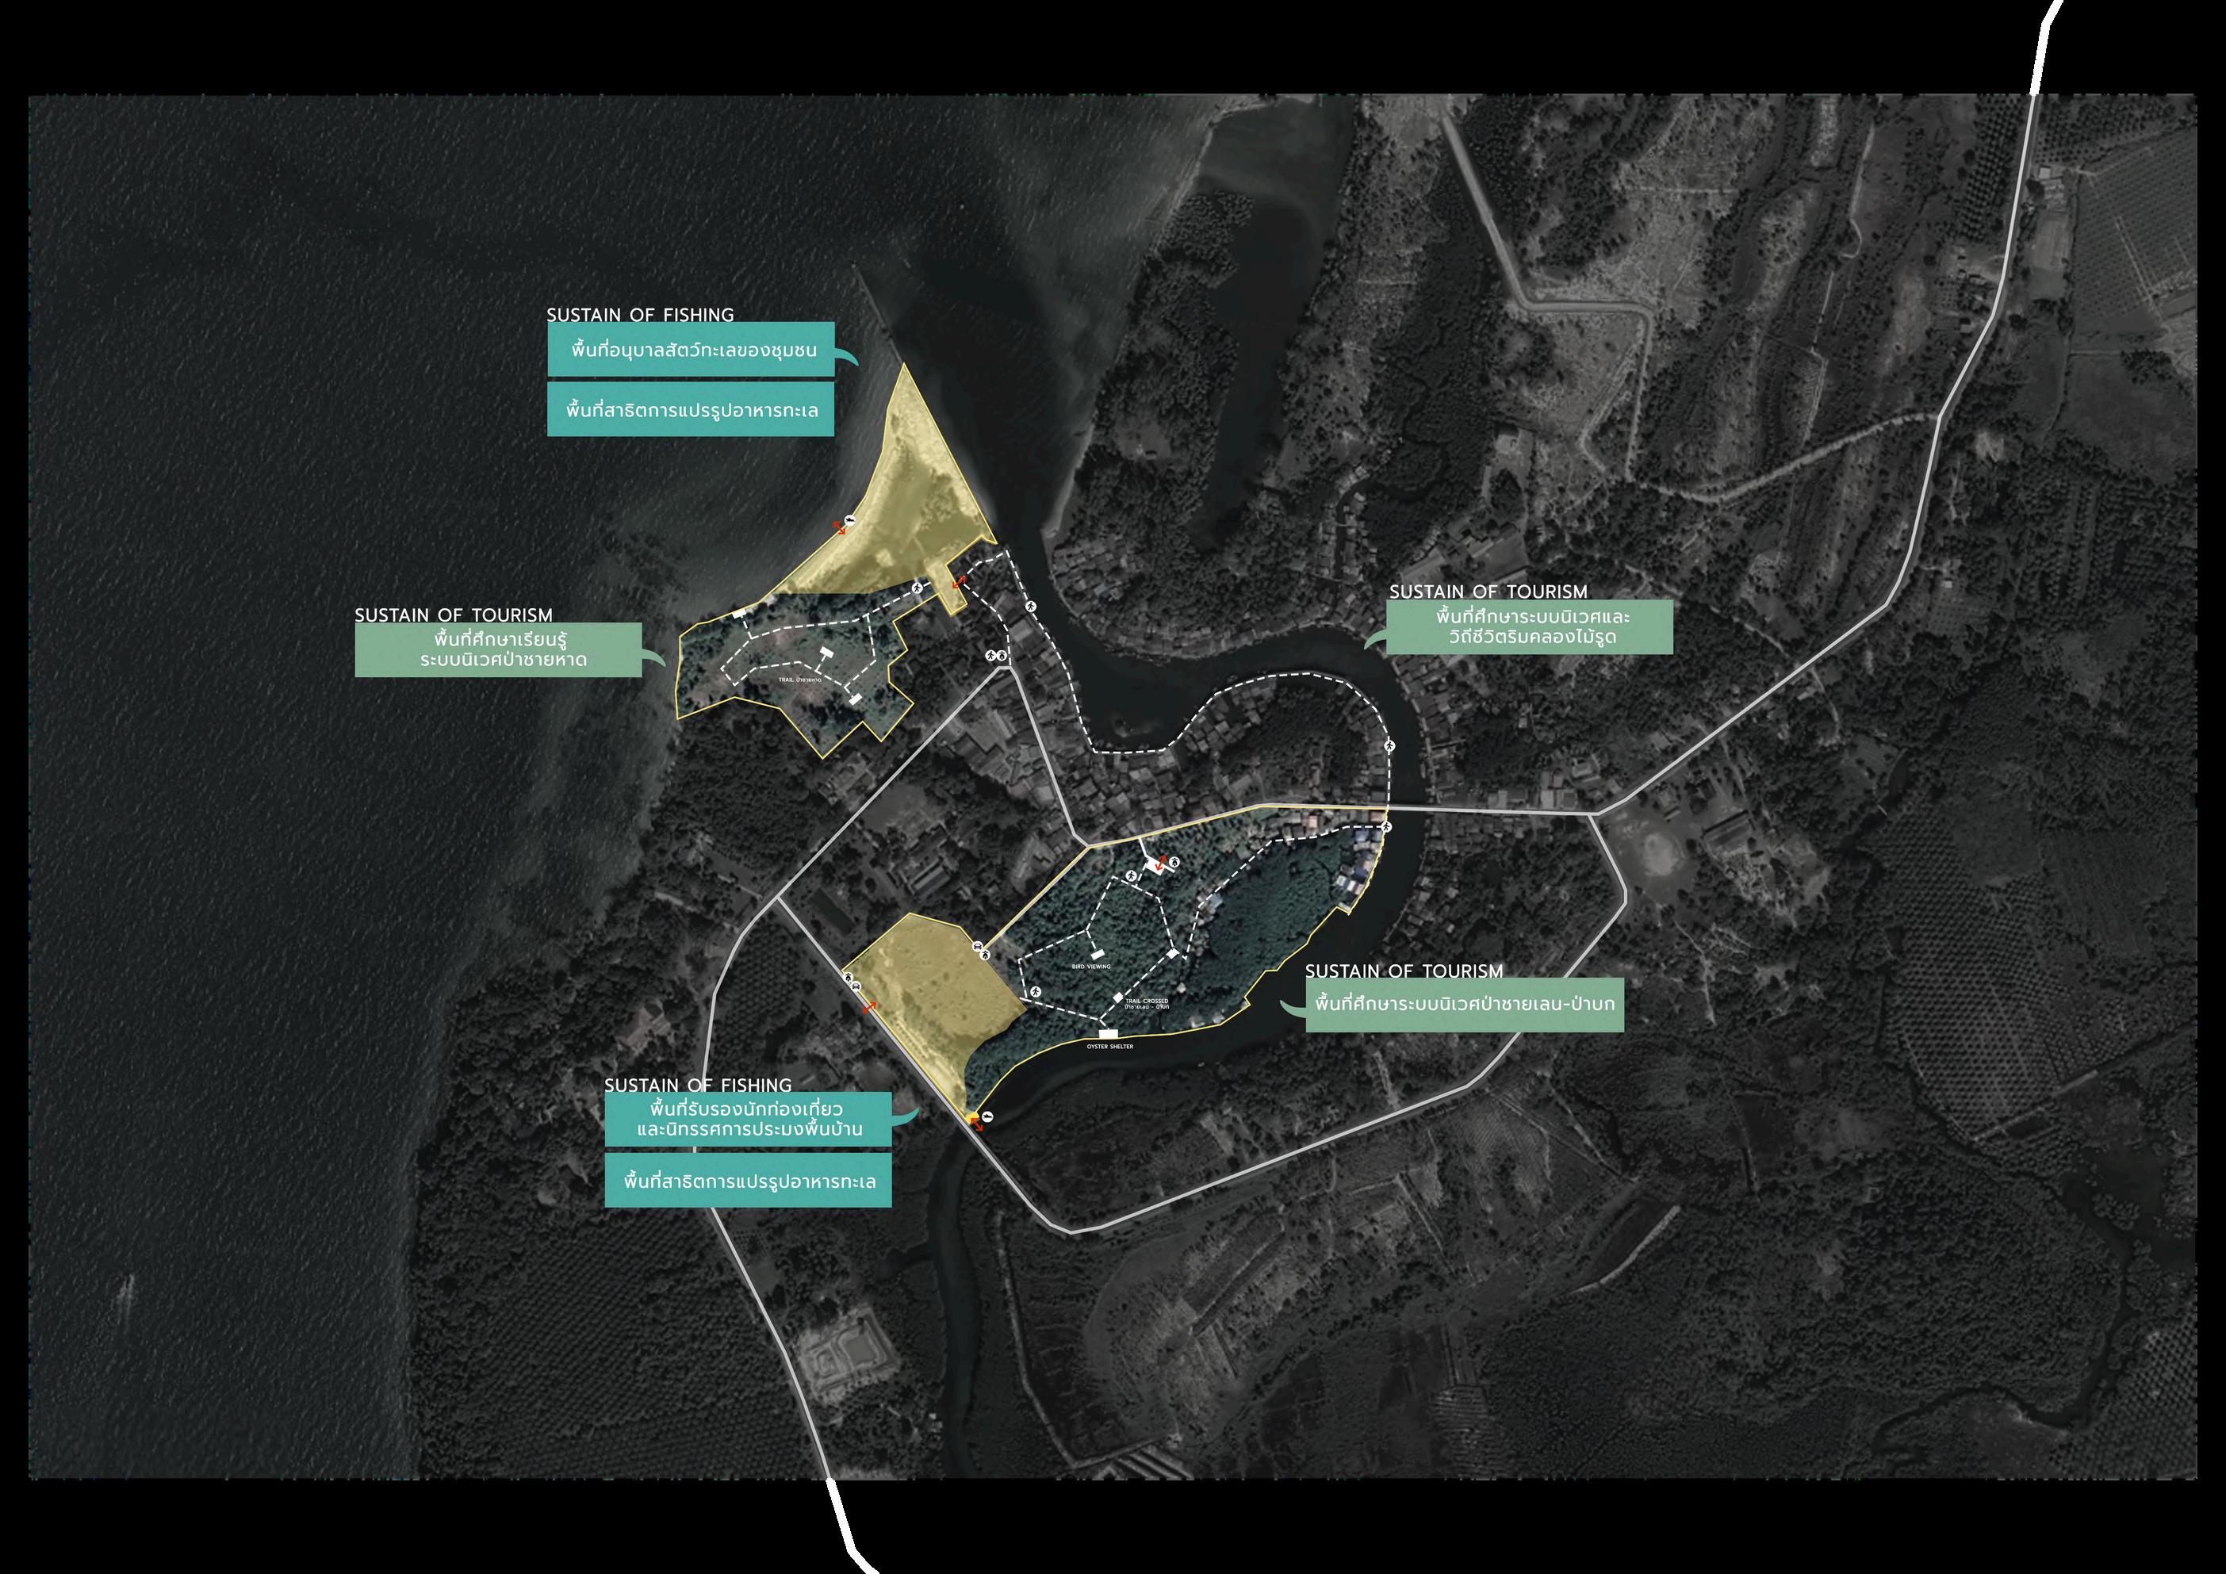Click the red entrance arrow on the diagonal road
The image size is (2226, 1574).
tap(870, 1007)
